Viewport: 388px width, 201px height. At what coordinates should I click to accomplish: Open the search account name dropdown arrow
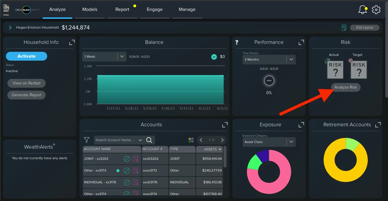[x=140, y=140]
